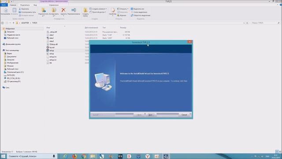Click Вырезать in the ribbon
The image size is (282, 159).
(24, 9)
